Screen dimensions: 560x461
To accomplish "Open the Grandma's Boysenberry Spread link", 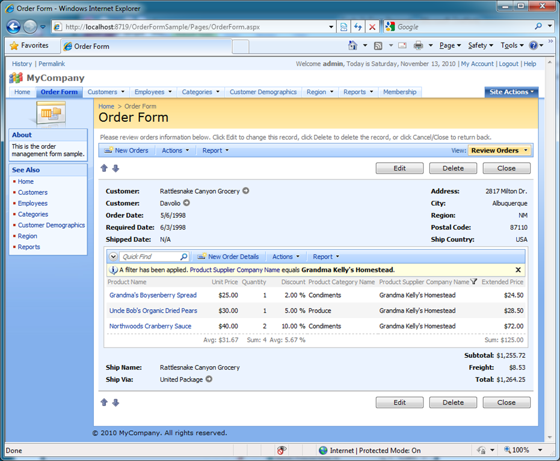I will (x=153, y=295).
